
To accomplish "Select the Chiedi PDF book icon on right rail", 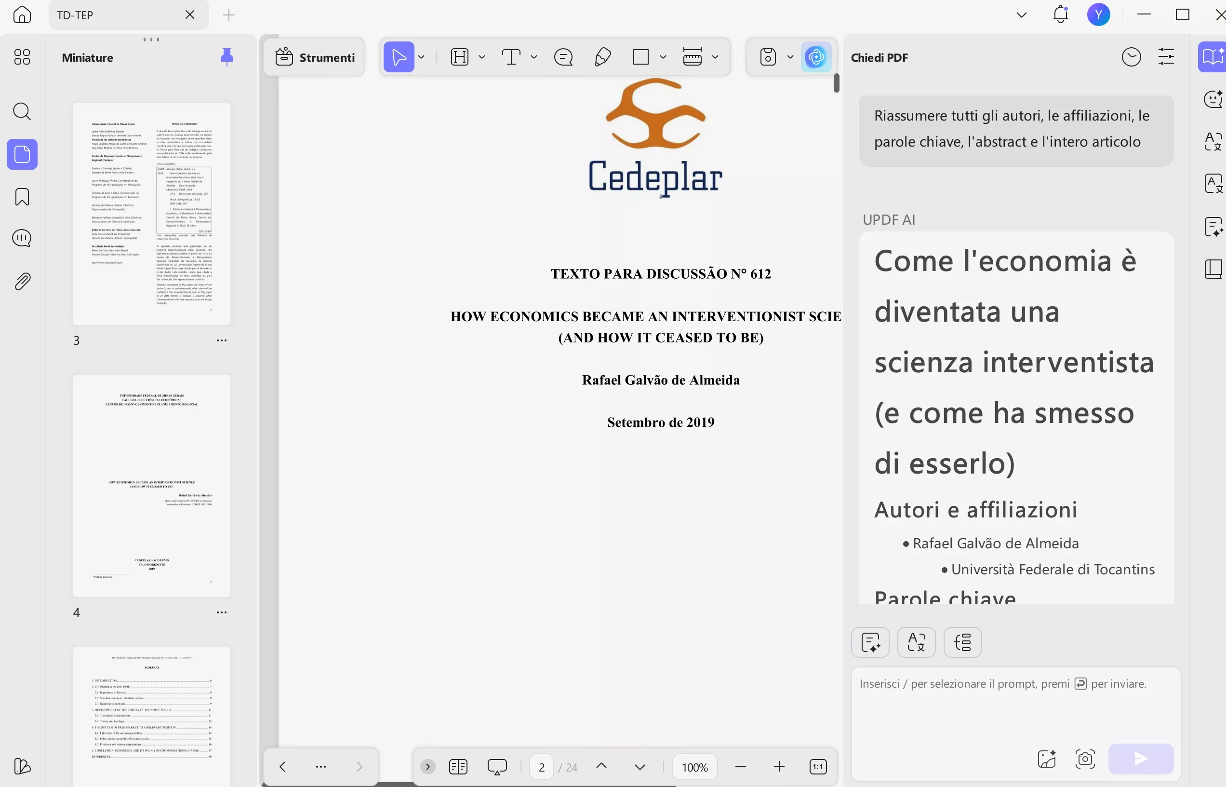I will click(x=1212, y=57).
